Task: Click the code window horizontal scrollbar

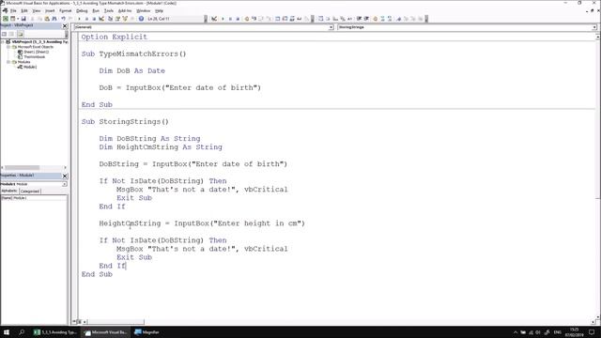Action: (116, 322)
